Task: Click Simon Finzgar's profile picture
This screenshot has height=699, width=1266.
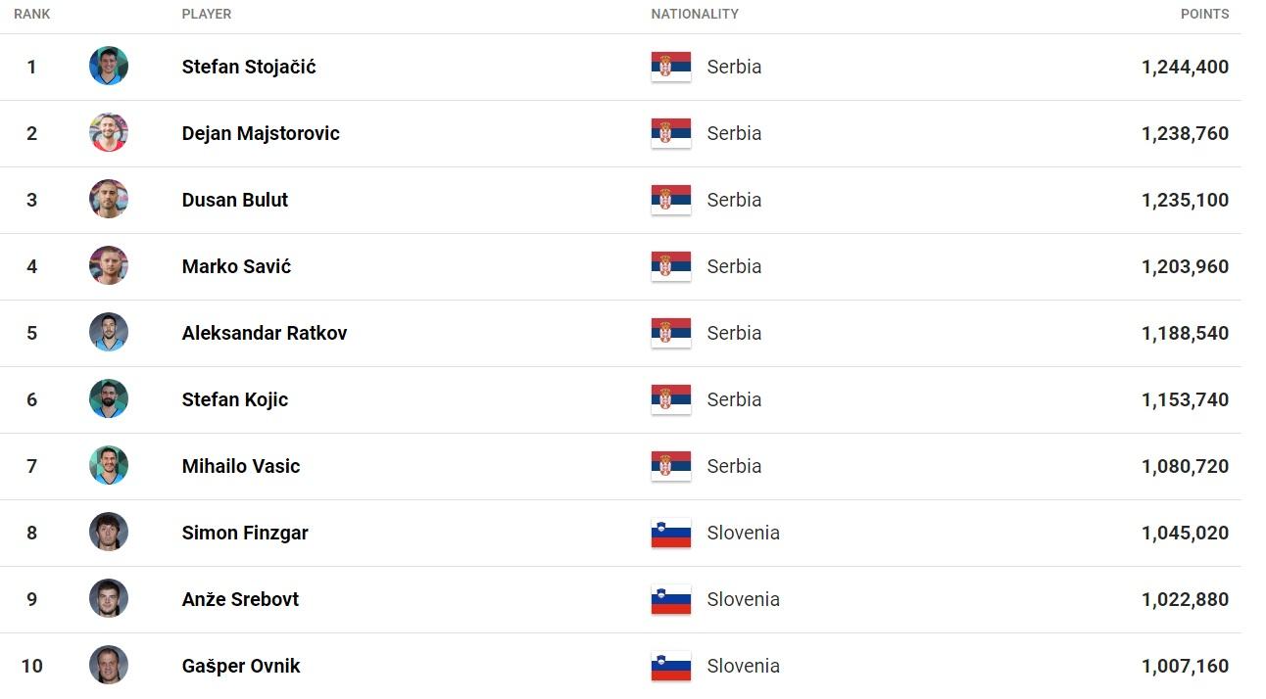Action: click(109, 533)
